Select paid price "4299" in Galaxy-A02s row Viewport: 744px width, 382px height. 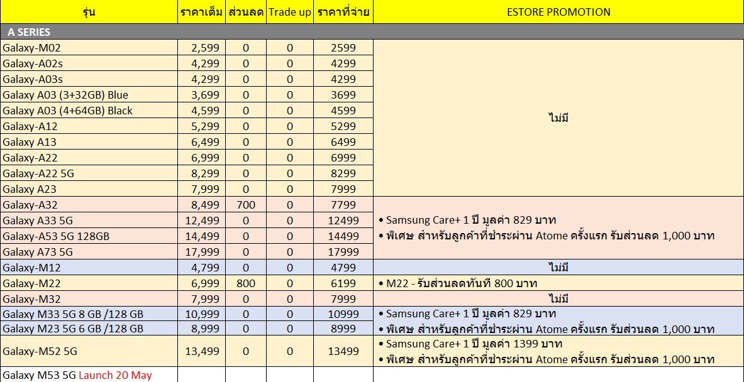pyautogui.click(x=343, y=63)
